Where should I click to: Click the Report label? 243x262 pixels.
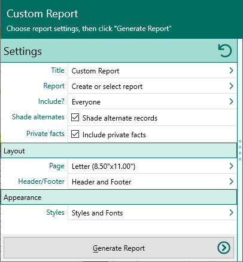click(x=54, y=86)
